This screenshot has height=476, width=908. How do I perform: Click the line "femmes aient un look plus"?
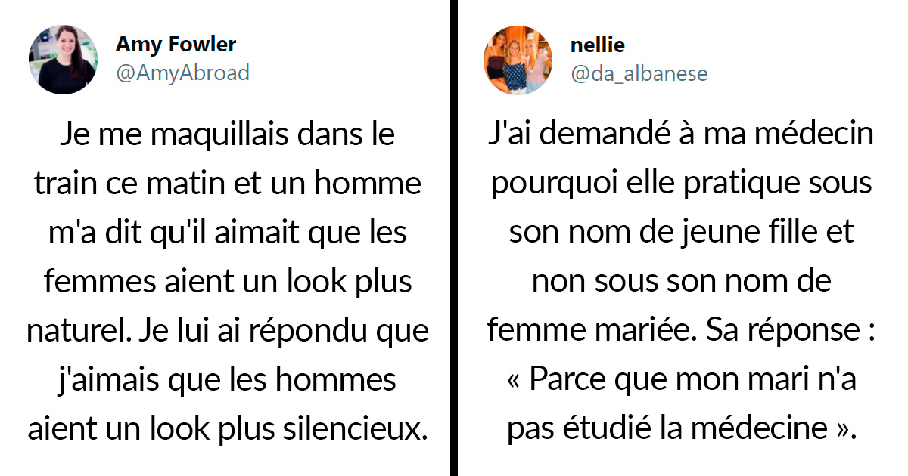pyautogui.click(x=227, y=282)
